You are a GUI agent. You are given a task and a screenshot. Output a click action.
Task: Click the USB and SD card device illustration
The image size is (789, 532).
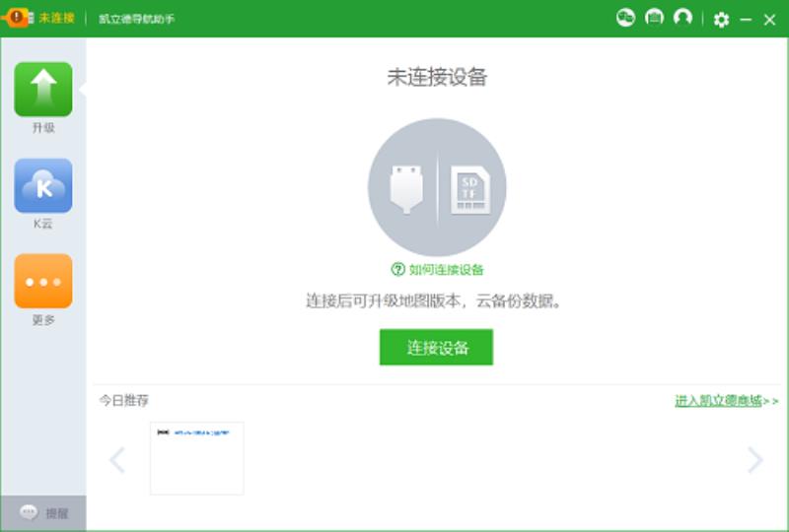437,187
